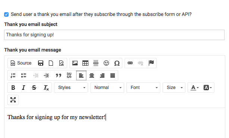Expand the Font dropdown

point(143,88)
